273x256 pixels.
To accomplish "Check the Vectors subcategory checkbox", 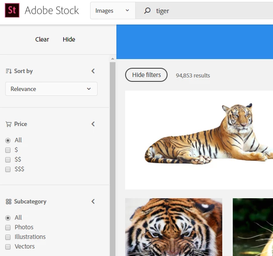I will click(x=8, y=247).
